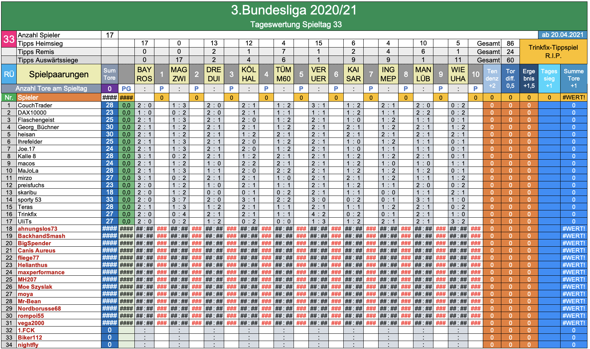Screen dimensions: 590x349
Task: Select the 'Tipps Heimsieg' row label
Action: tap(59, 44)
